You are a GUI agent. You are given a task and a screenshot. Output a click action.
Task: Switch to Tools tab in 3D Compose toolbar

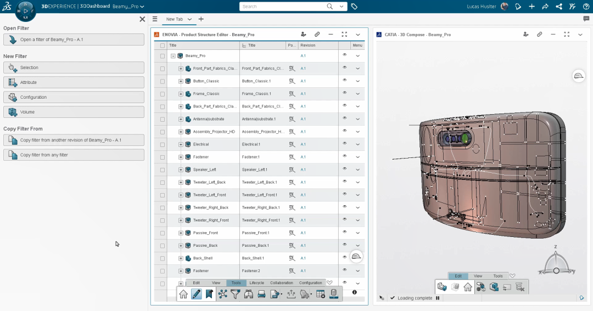pos(497,276)
